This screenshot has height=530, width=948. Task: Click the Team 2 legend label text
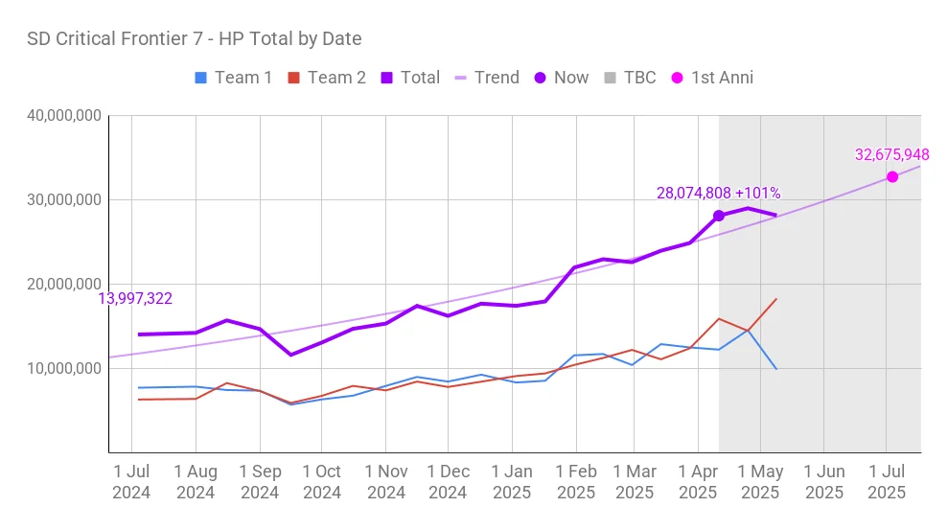click(336, 78)
